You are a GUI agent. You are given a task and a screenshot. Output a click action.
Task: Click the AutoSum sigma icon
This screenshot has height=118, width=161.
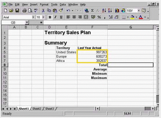pos(92,10)
